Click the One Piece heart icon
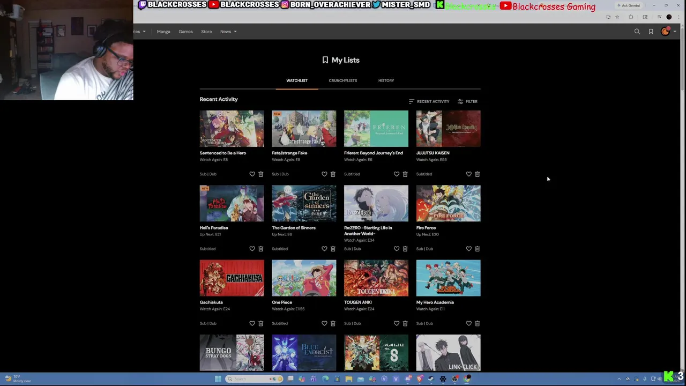The width and height of the screenshot is (686, 386). point(324,323)
